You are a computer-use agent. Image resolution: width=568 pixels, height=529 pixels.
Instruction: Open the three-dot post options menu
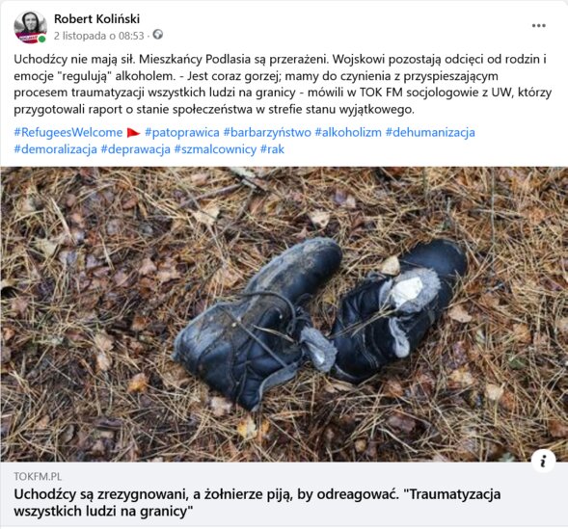click(x=538, y=26)
